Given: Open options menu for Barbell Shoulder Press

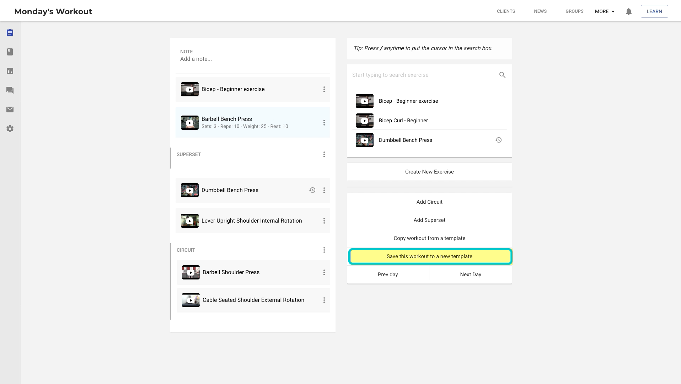Looking at the screenshot, I should [324, 272].
